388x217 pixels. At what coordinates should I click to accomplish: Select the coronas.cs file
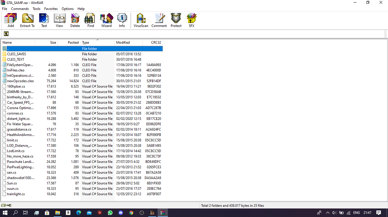(82, 113)
